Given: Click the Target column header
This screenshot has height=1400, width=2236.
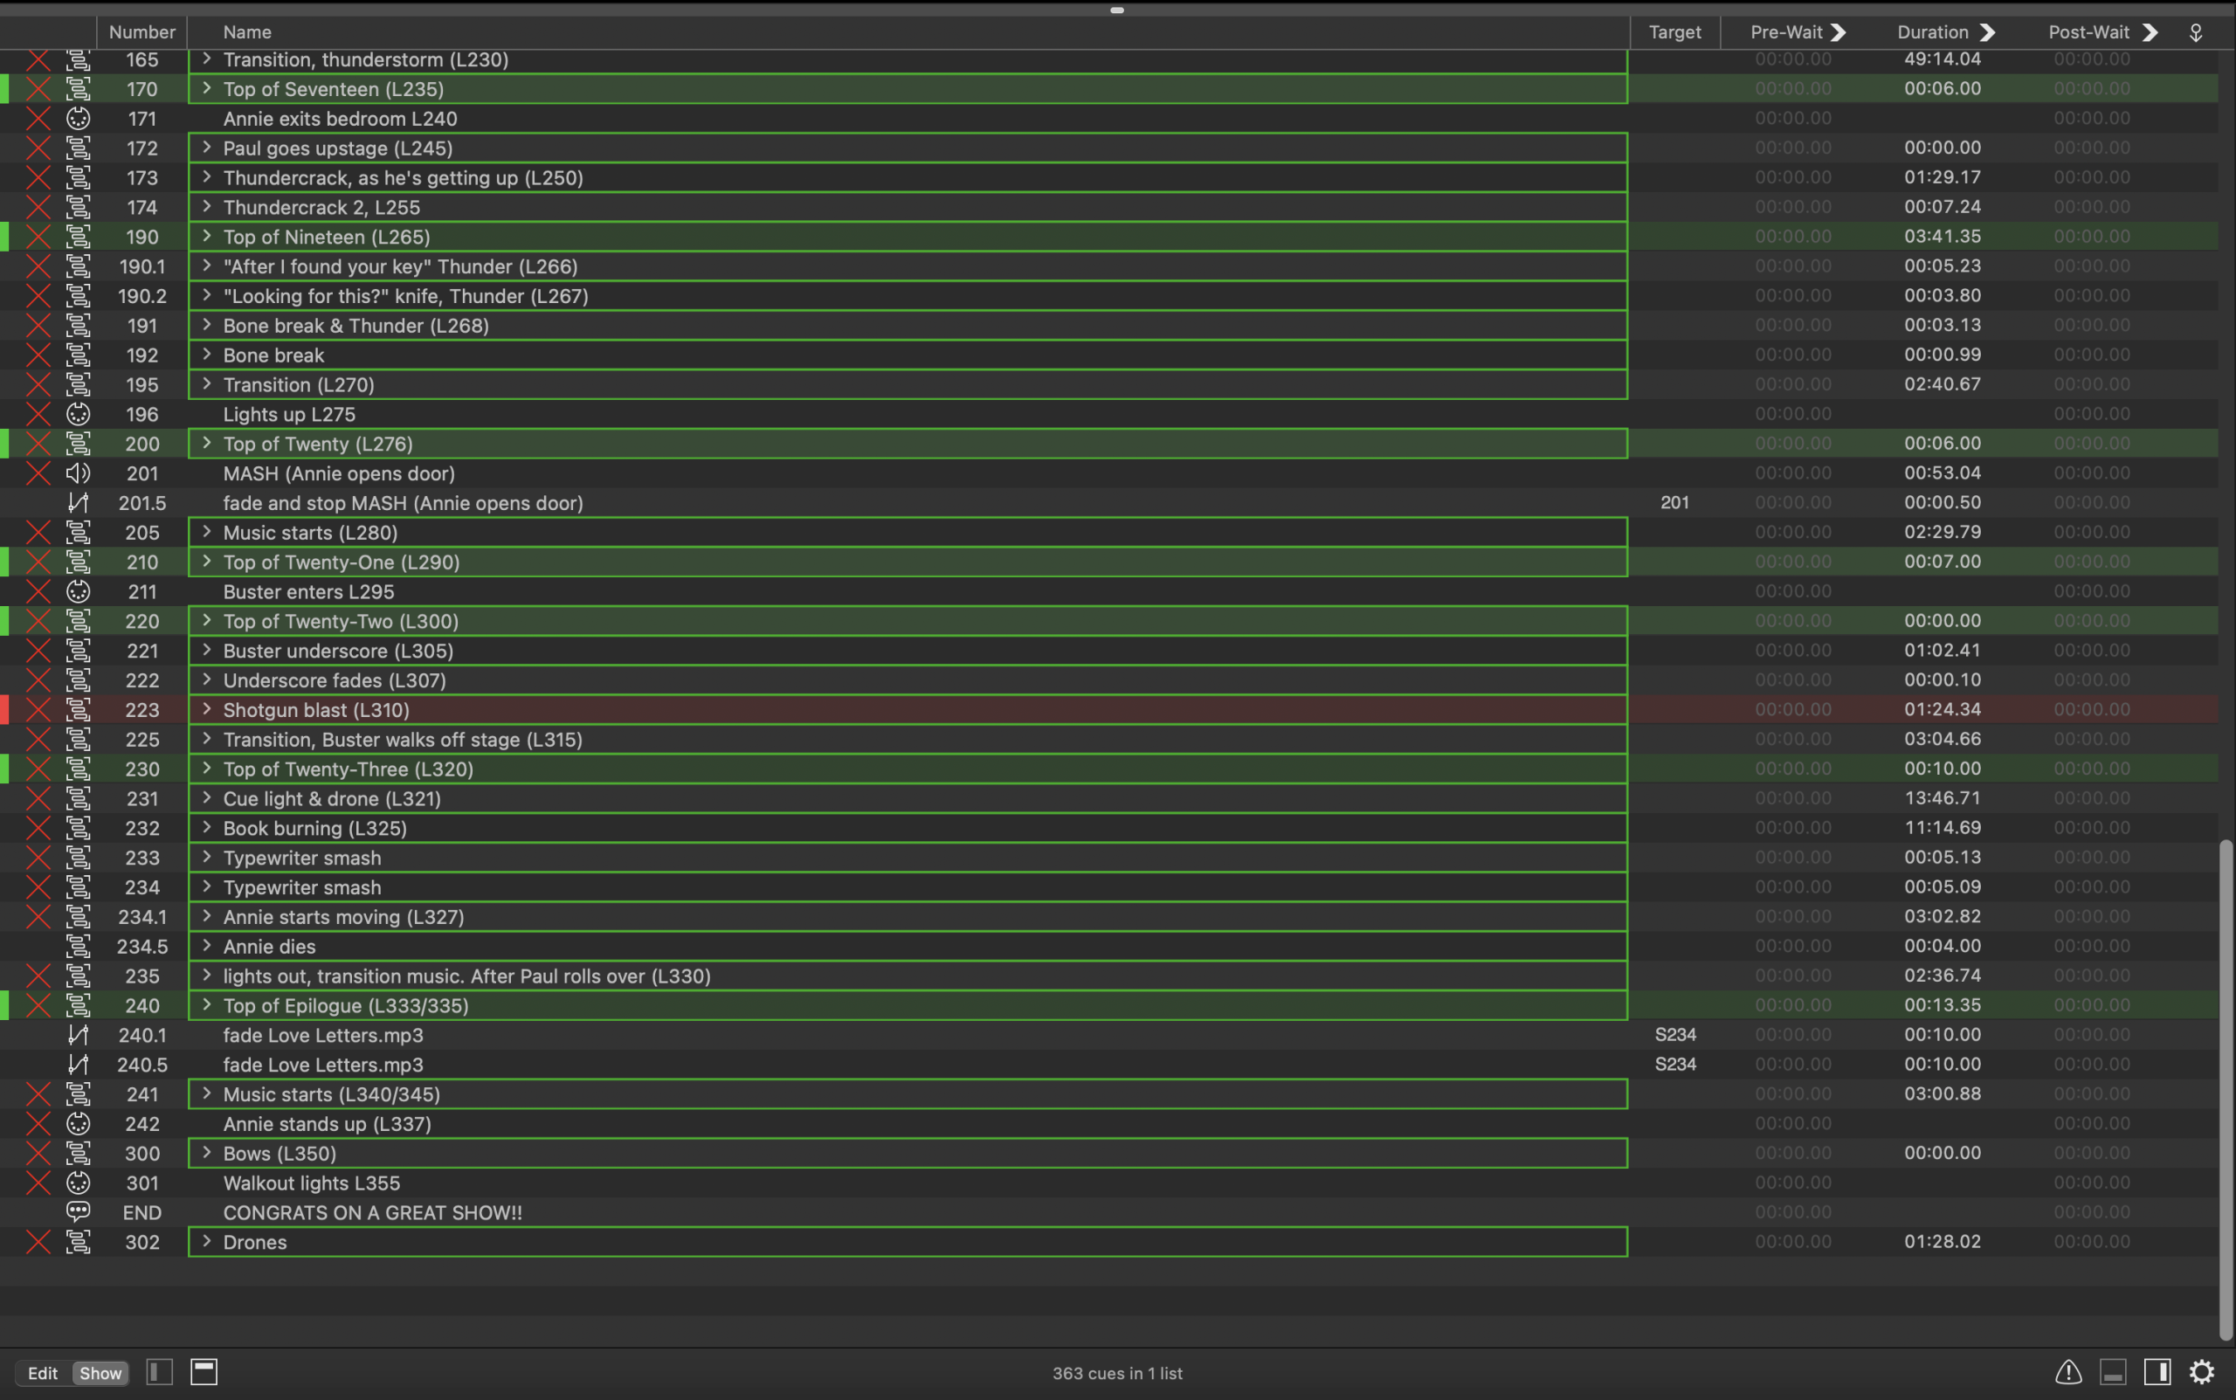Looking at the screenshot, I should [x=1674, y=32].
